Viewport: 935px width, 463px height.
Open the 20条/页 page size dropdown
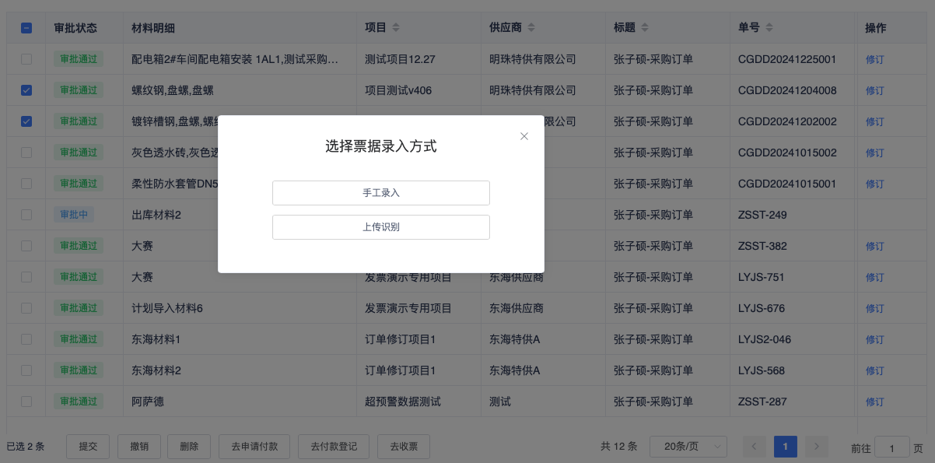click(688, 447)
